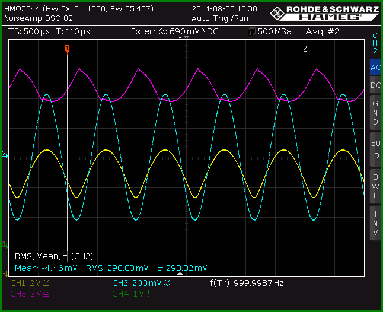The width and height of the screenshot is (383, 312).
Task: Click the CH2 ground level indicator arrow
Action: point(5,154)
